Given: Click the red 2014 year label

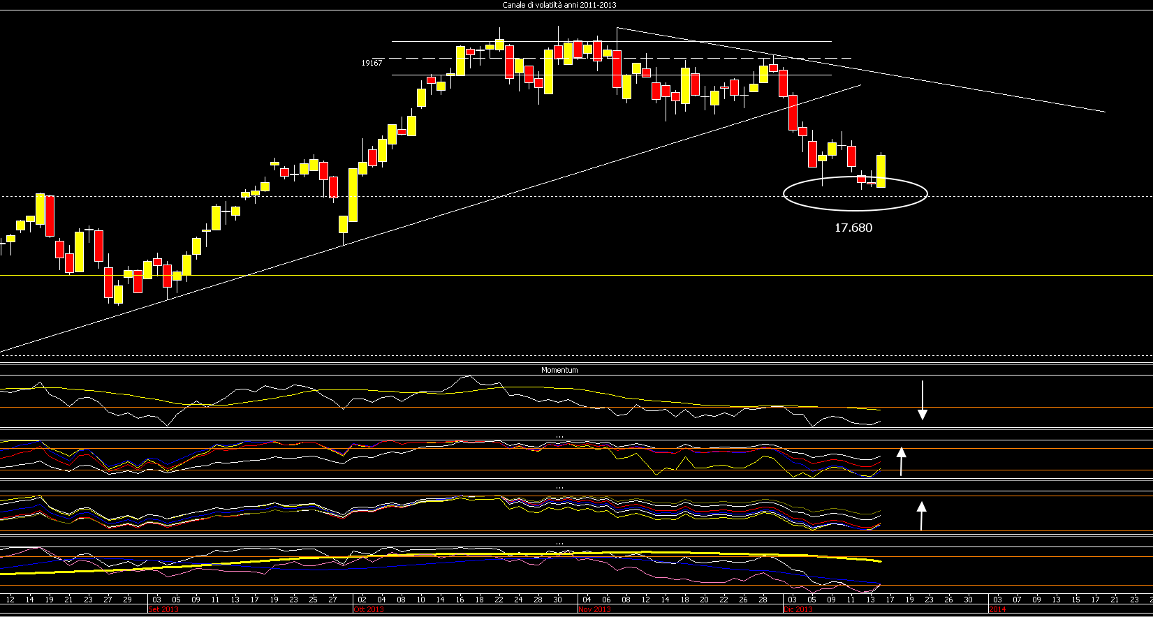Looking at the screenshot, I should tap(997, 610).
